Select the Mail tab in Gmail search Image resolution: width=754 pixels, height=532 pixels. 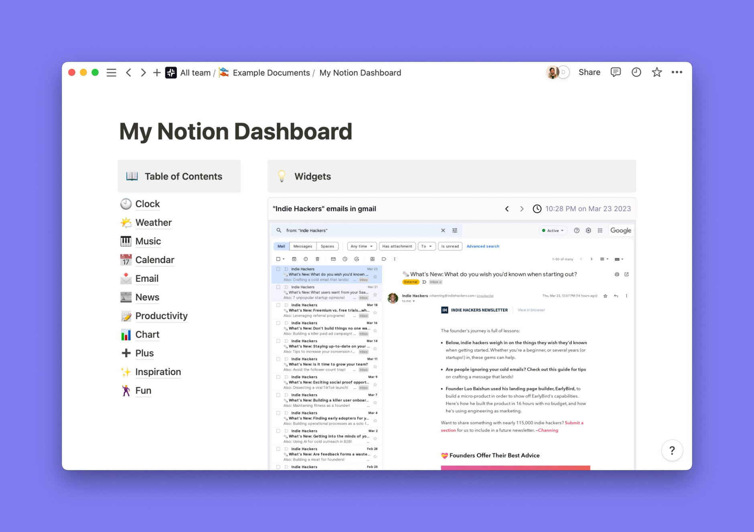(x=281, y=246)
